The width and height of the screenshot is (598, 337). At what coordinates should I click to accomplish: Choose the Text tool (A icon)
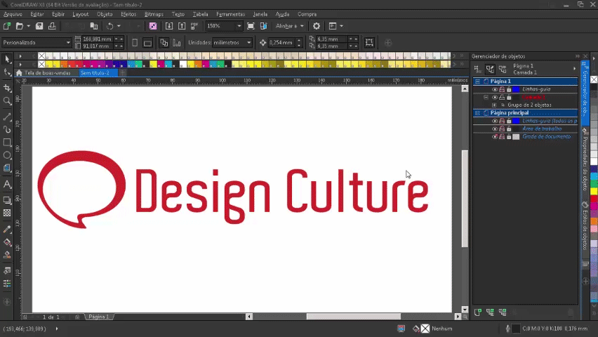click(x=7, y=185)
